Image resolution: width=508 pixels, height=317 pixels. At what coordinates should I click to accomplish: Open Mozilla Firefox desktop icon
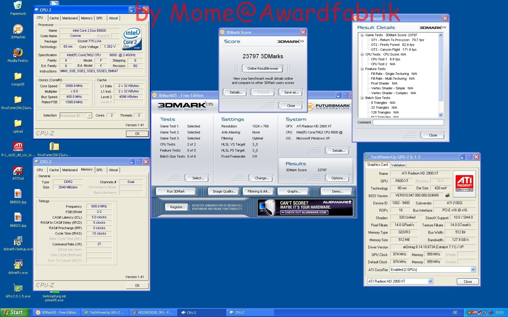18,53
